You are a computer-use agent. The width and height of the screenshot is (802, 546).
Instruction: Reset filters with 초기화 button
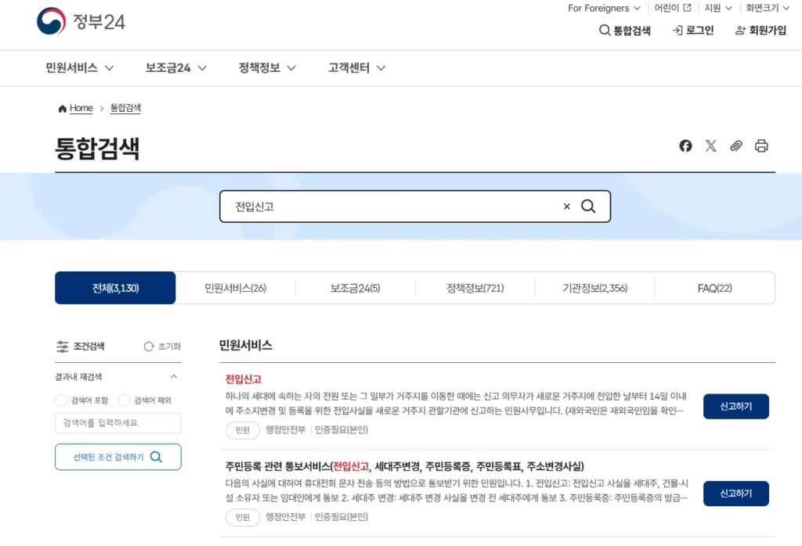pyautogui.click(x=162, y=347)
